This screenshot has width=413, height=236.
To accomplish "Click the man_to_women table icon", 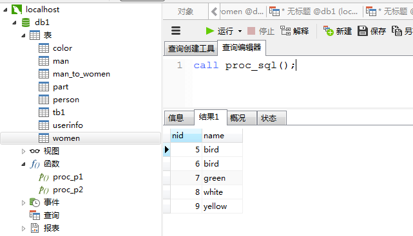I will pos(44,74).
